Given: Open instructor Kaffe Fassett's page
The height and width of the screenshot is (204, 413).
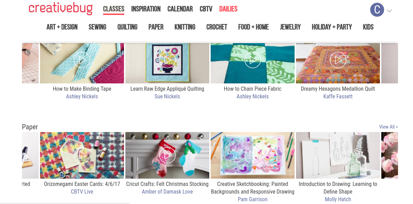Looking at the screenshot, I should pyautogui.click(x=338, y=97).
